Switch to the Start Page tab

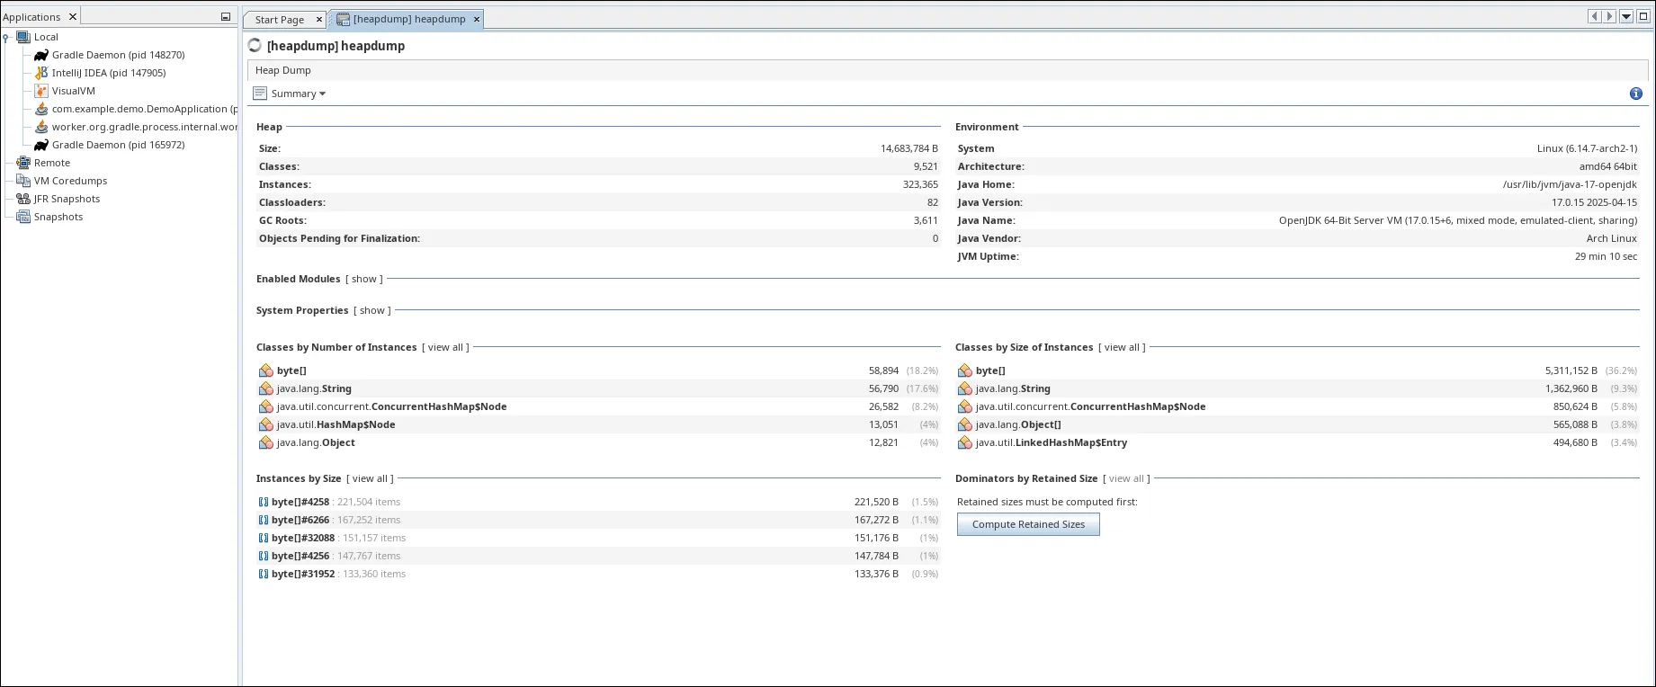pyautogui.click(x=279, y=19)
